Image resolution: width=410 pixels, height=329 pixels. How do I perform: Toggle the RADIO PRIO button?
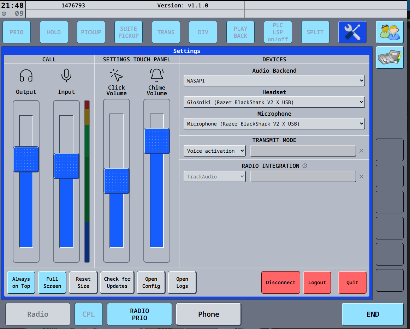coord(139,314)
